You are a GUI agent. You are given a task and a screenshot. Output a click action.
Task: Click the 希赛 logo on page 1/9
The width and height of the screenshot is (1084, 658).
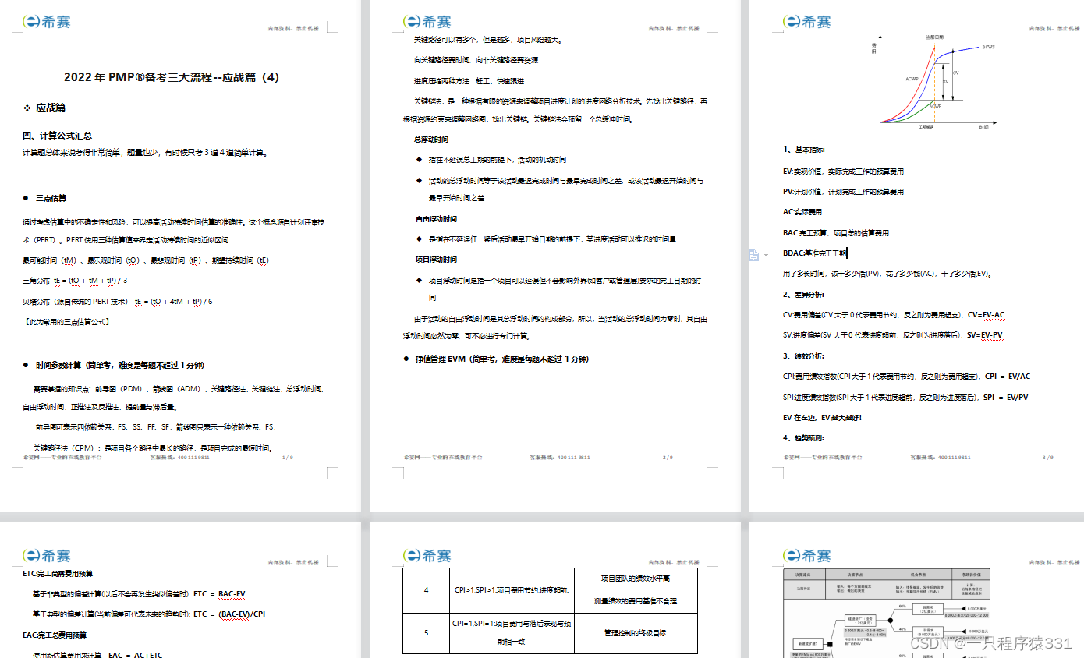47,22
